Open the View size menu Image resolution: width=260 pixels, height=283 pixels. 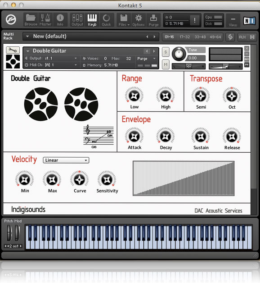coord(233,21)
